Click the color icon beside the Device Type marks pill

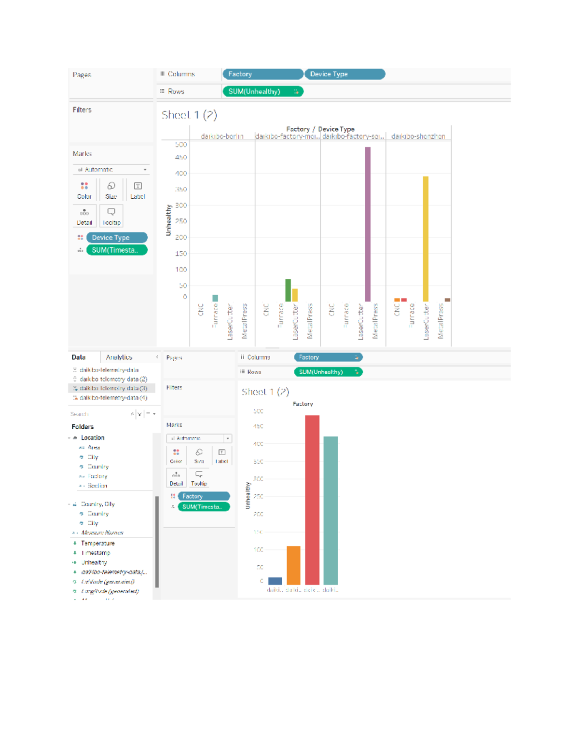81,237
